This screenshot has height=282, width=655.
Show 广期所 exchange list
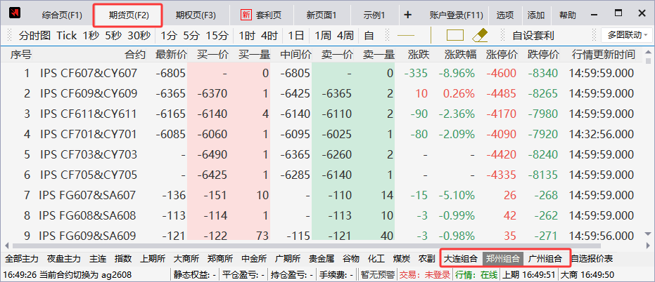[288, 259]
